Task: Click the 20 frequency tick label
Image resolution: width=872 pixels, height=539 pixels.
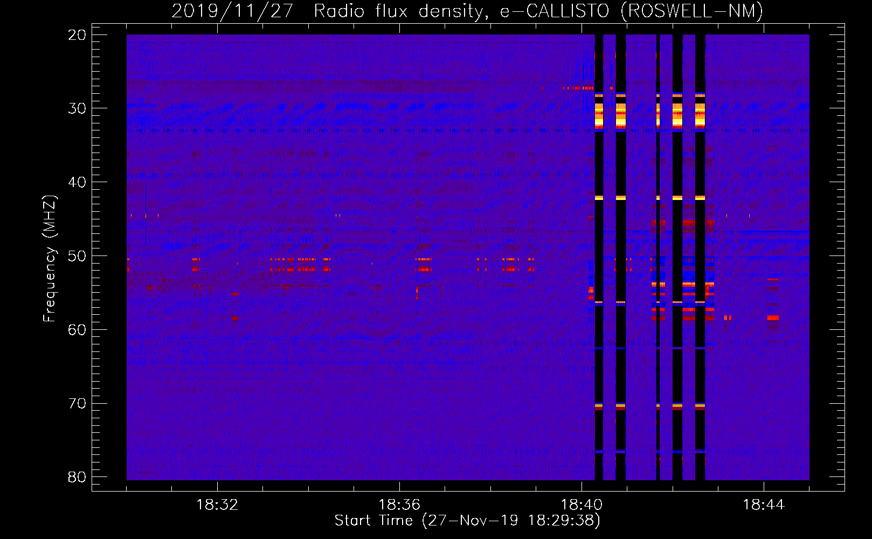Action: click(77, 35)
